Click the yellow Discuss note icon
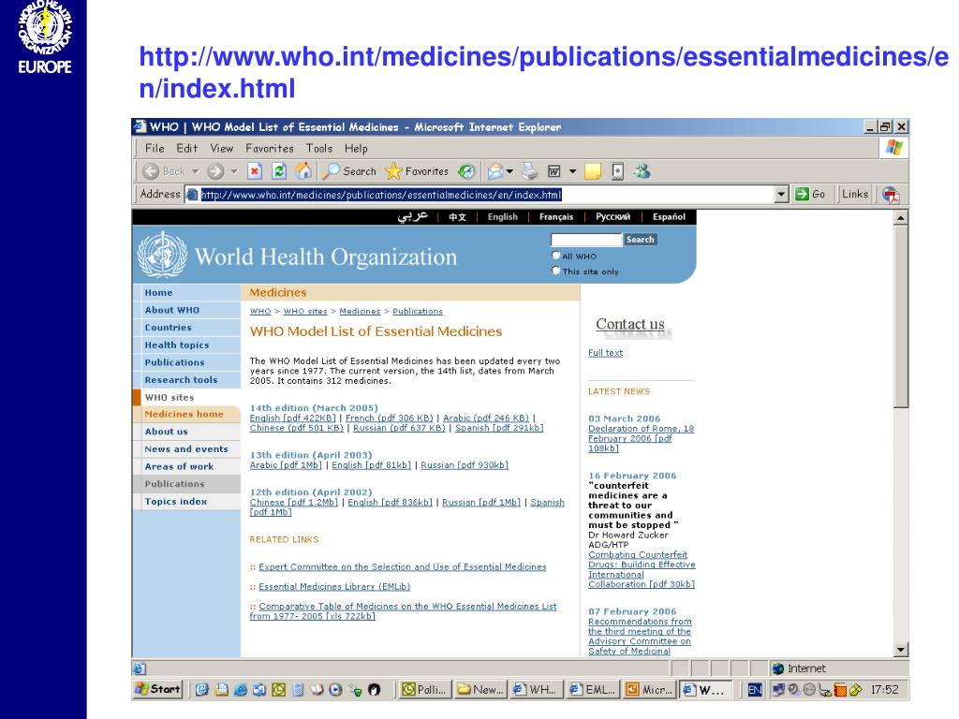The width and height of the screenshot is (959, 719). 593,172
